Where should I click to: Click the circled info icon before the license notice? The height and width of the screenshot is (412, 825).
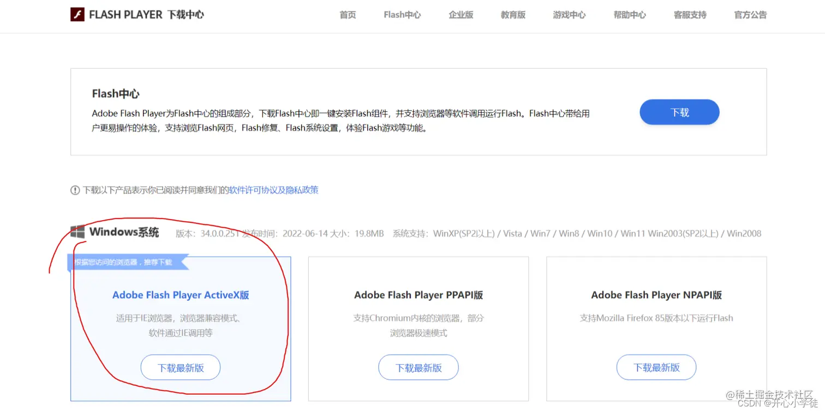point(75,190)
